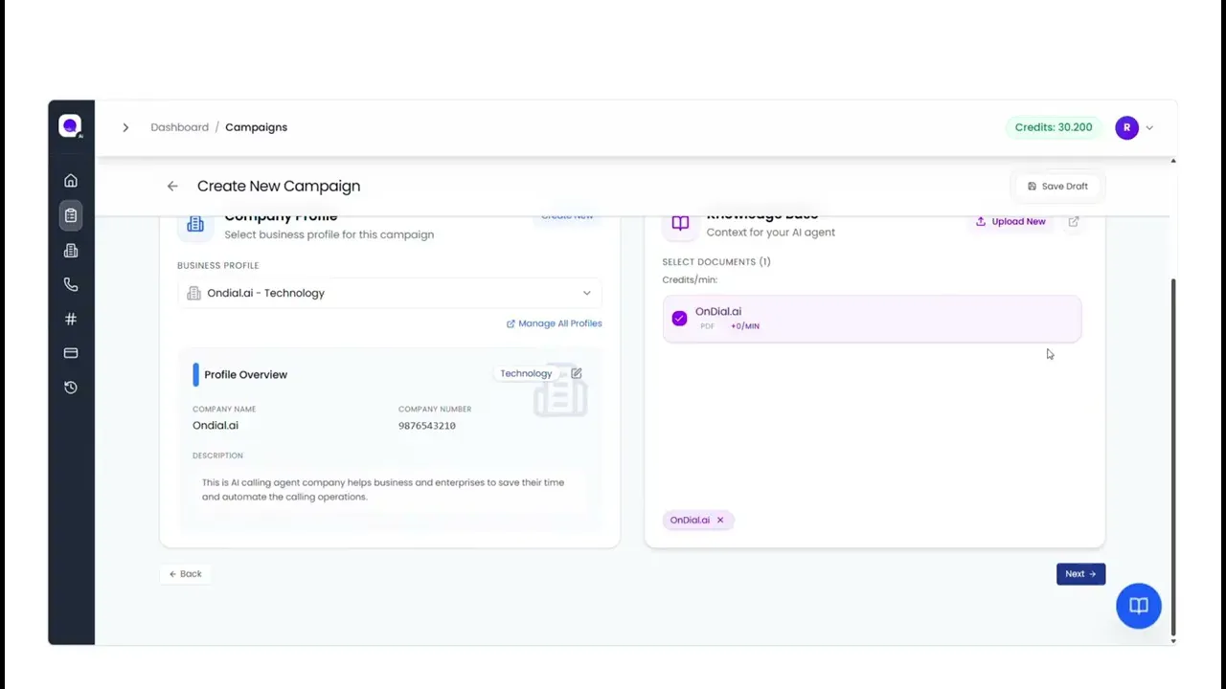
Task: Click the back arrow beside Create New Campaign
Action: [x=172, y=187]
